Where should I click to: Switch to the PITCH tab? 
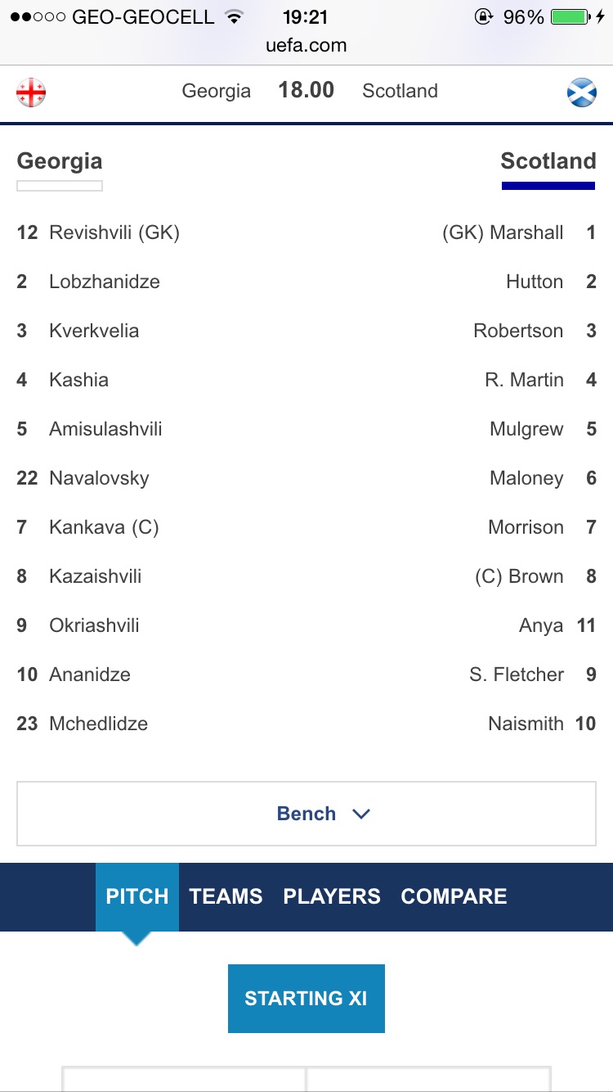click(x=137, y=896)
